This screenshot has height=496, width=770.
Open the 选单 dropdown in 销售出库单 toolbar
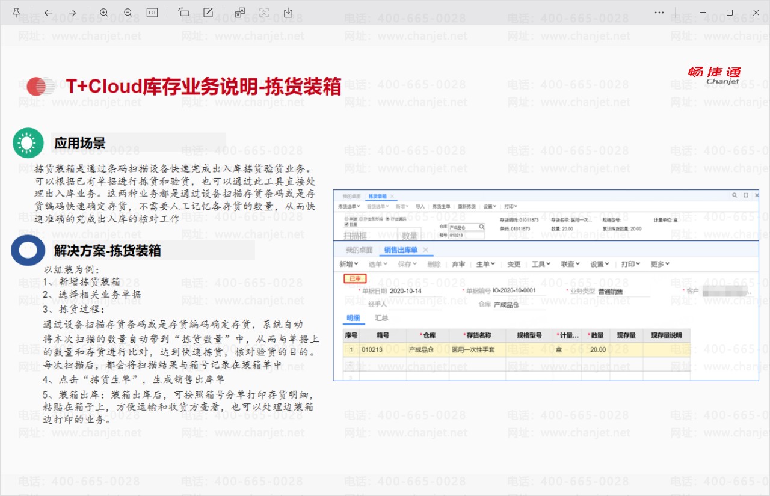[x=379, y=264]
